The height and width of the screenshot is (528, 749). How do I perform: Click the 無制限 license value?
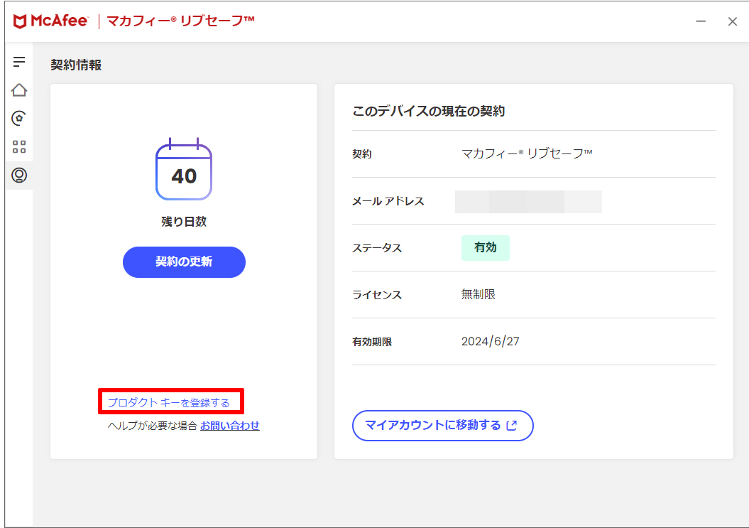tap(479, 295)
